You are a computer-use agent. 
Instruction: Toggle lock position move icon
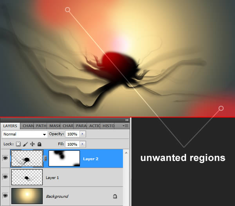tap(32, 144)
